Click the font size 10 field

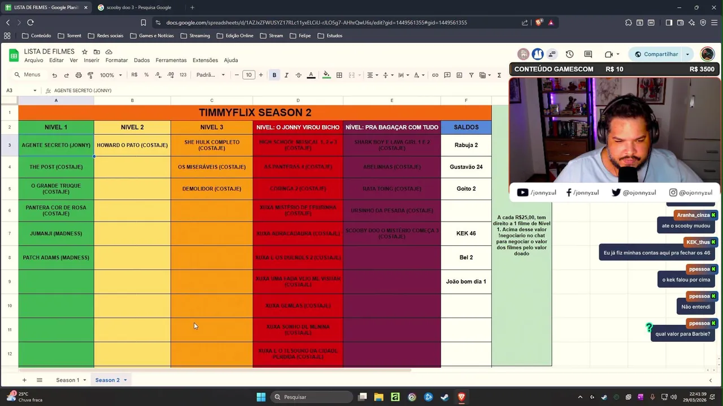pos(249,75)
